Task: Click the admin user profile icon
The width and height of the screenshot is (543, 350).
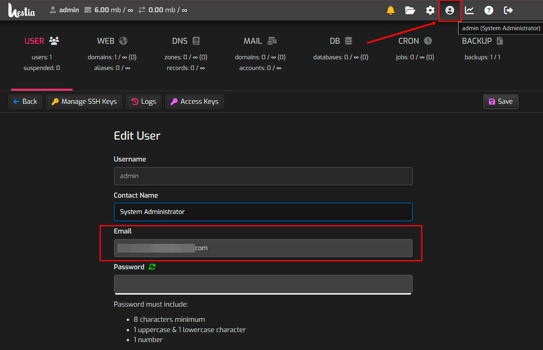Action: (450, 10)
